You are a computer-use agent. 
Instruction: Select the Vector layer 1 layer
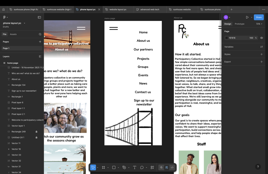coord(18,126)
